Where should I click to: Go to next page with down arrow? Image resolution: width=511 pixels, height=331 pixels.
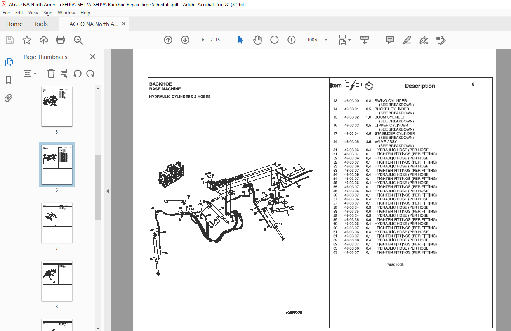click(x=185, y=40)
